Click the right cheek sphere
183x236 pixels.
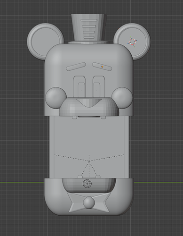coord(122,98)
